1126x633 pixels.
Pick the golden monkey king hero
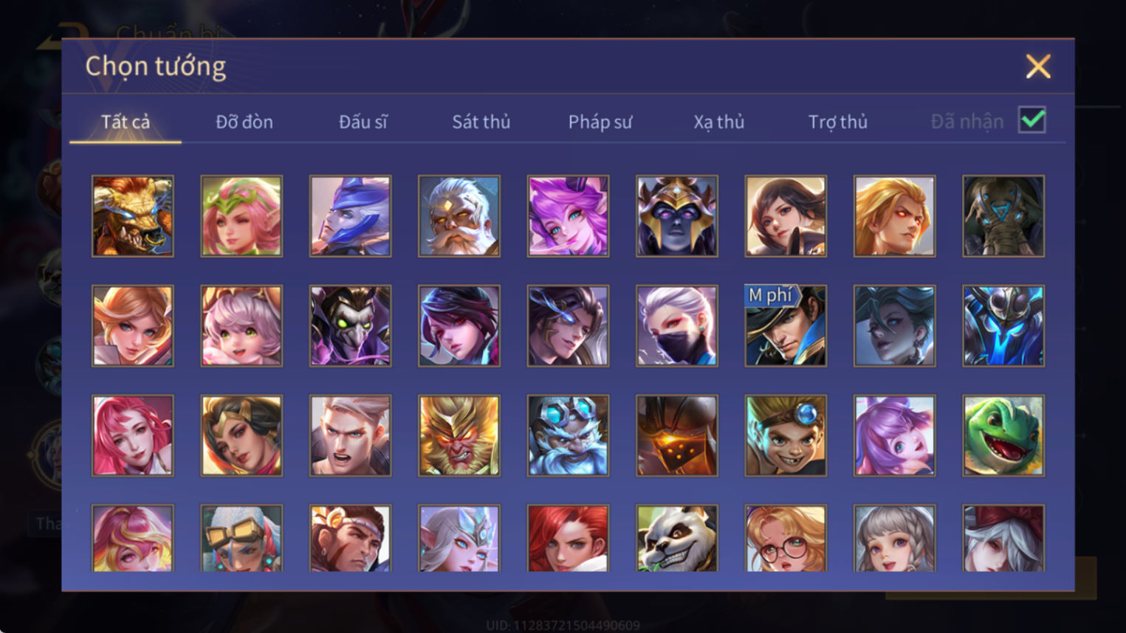click(459, 435)
